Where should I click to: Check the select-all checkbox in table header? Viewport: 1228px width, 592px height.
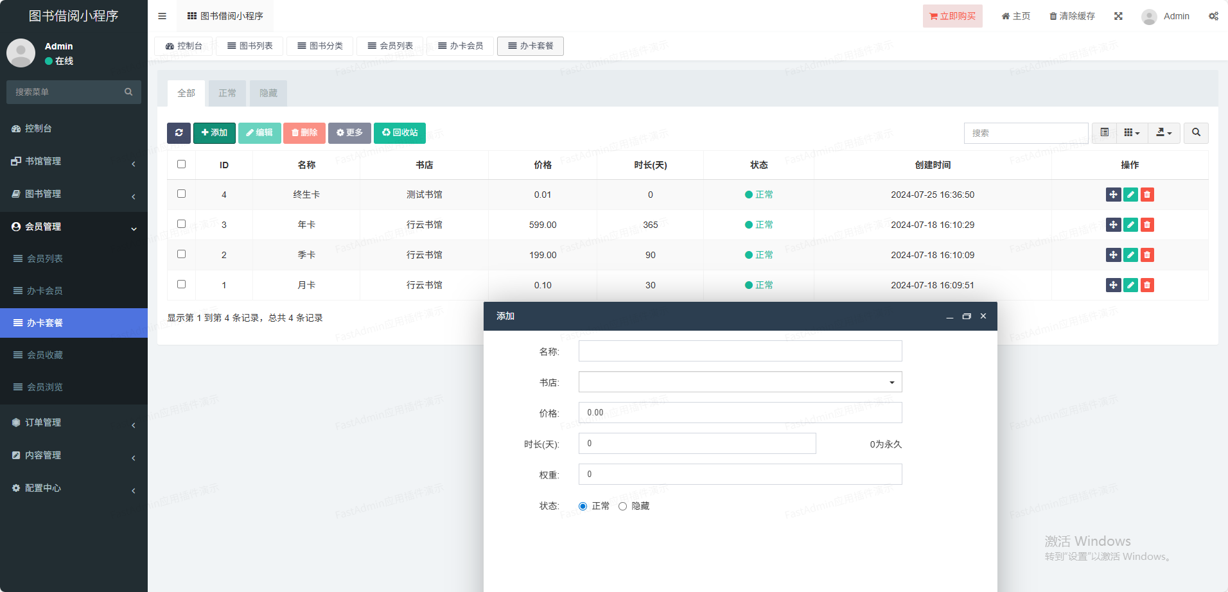click(182, 164)
